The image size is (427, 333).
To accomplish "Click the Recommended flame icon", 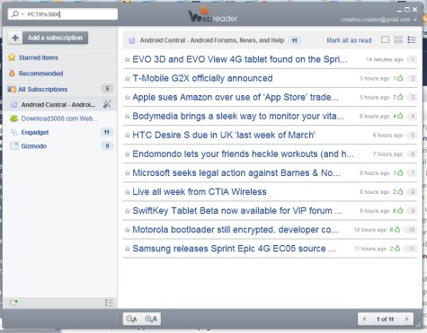I will [12, 73].
